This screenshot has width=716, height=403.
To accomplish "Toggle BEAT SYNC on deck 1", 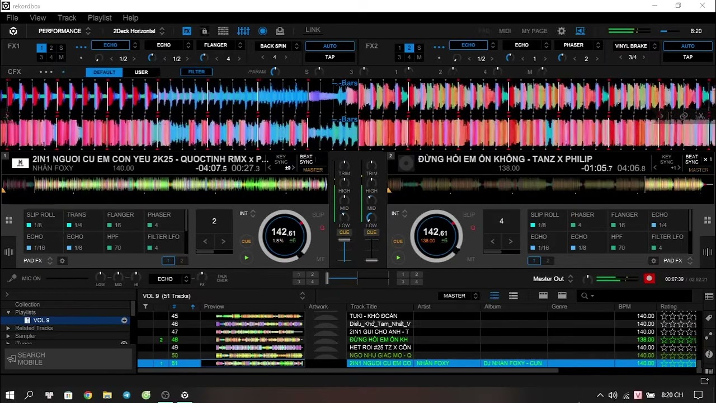I will pyautogui.click(x=307, y=160).
